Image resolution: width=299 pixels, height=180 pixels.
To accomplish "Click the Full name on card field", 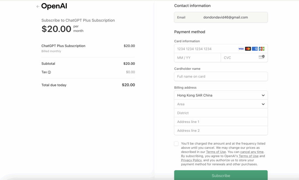I will coord(221,76).
